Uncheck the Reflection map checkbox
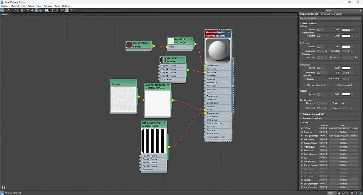The width and height of the screenshot is (363, 195). pyautogui.click(x=302, y=132)
